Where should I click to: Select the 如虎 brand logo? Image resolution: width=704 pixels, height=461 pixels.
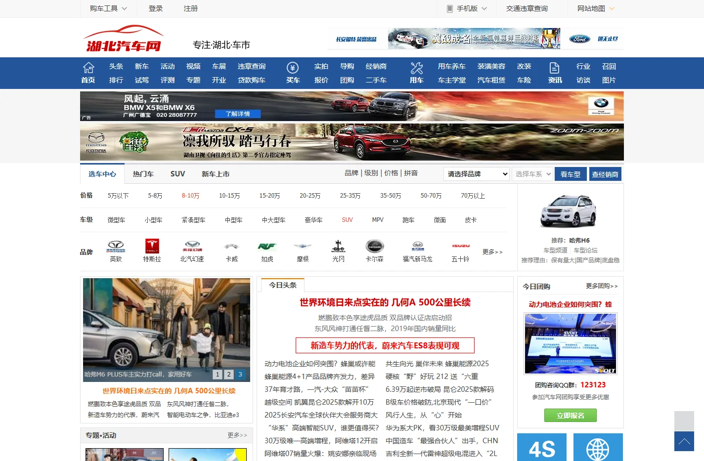coord(267,246)
